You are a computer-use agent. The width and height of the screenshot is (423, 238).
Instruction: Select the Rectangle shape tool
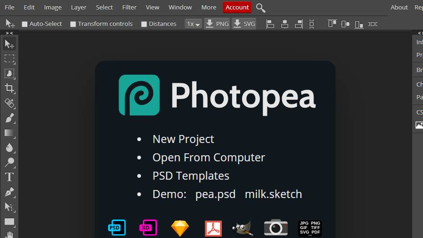pyautogui.click(x=9, y=222)
